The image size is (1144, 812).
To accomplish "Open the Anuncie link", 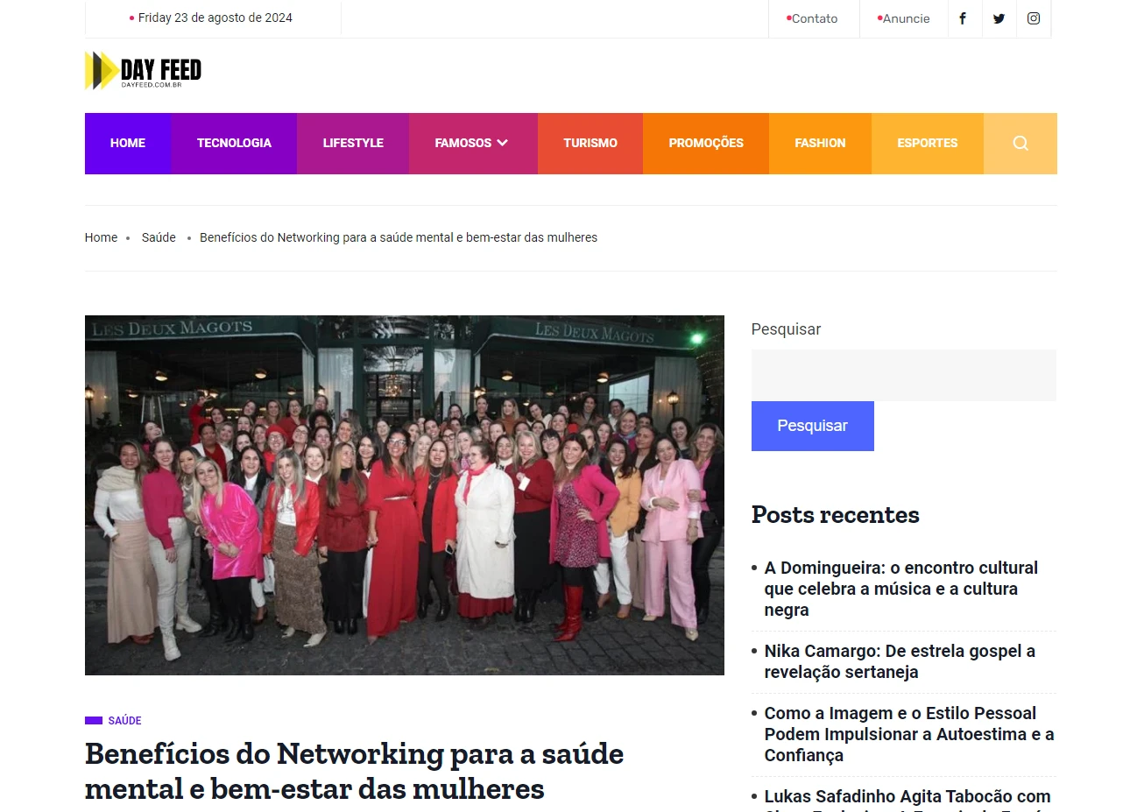I will point(904,18).
